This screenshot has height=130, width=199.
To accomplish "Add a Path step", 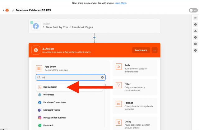I will click(135, 68).
